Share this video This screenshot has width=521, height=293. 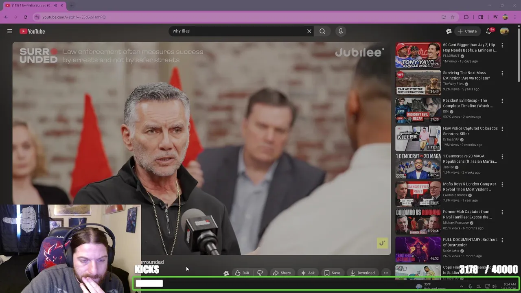click(x=282, y=273)
